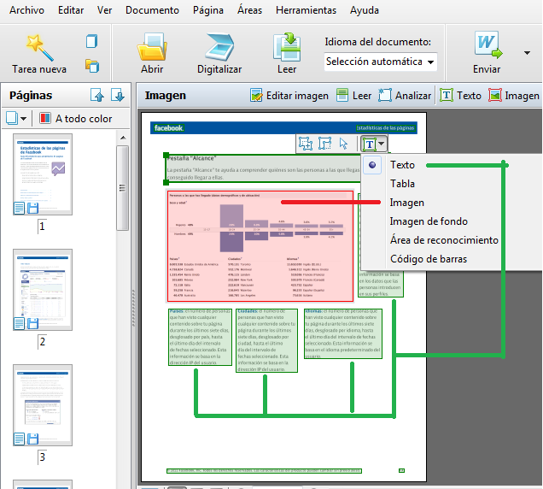Viewport: 543px width, 489px height.
Task: Select the Texto area type option
Action: 402,165
